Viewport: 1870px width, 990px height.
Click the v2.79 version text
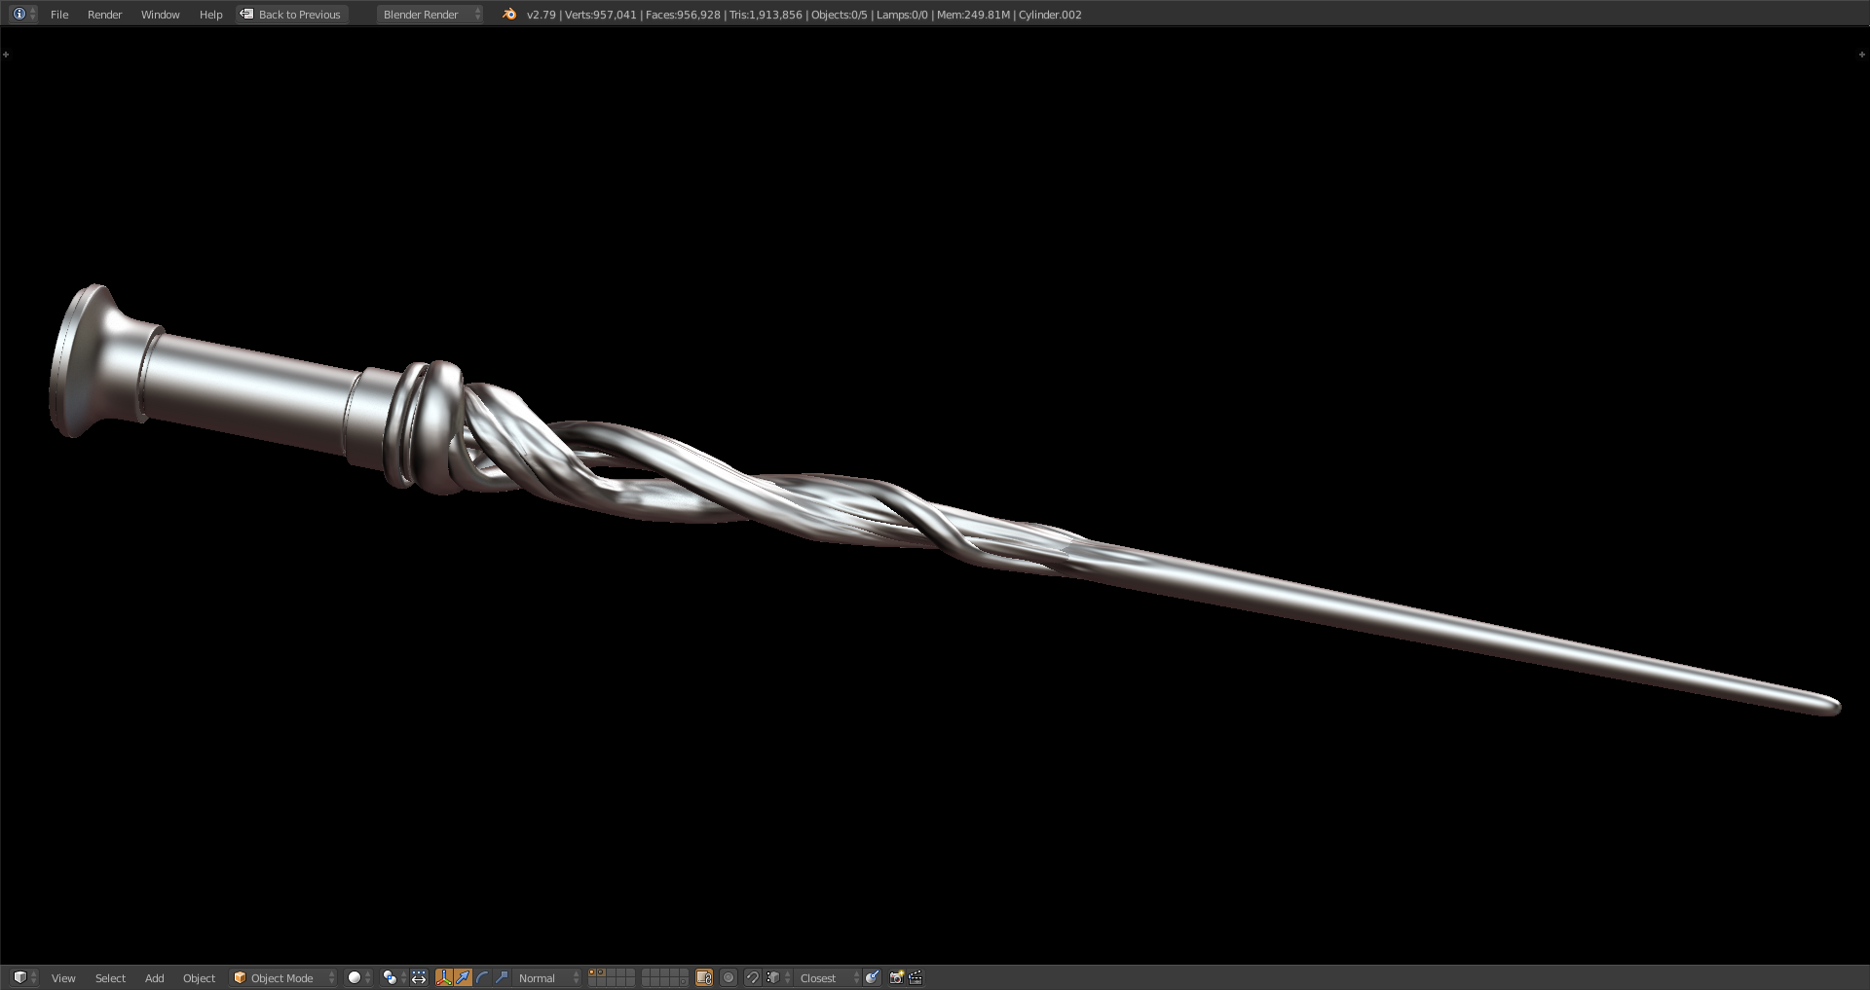pyautogui.click(x=541, y=15)
